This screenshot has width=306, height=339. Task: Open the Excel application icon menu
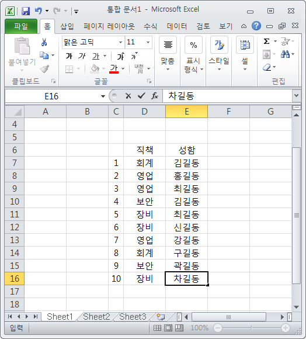pyautogui.click(x=10, y=11)
